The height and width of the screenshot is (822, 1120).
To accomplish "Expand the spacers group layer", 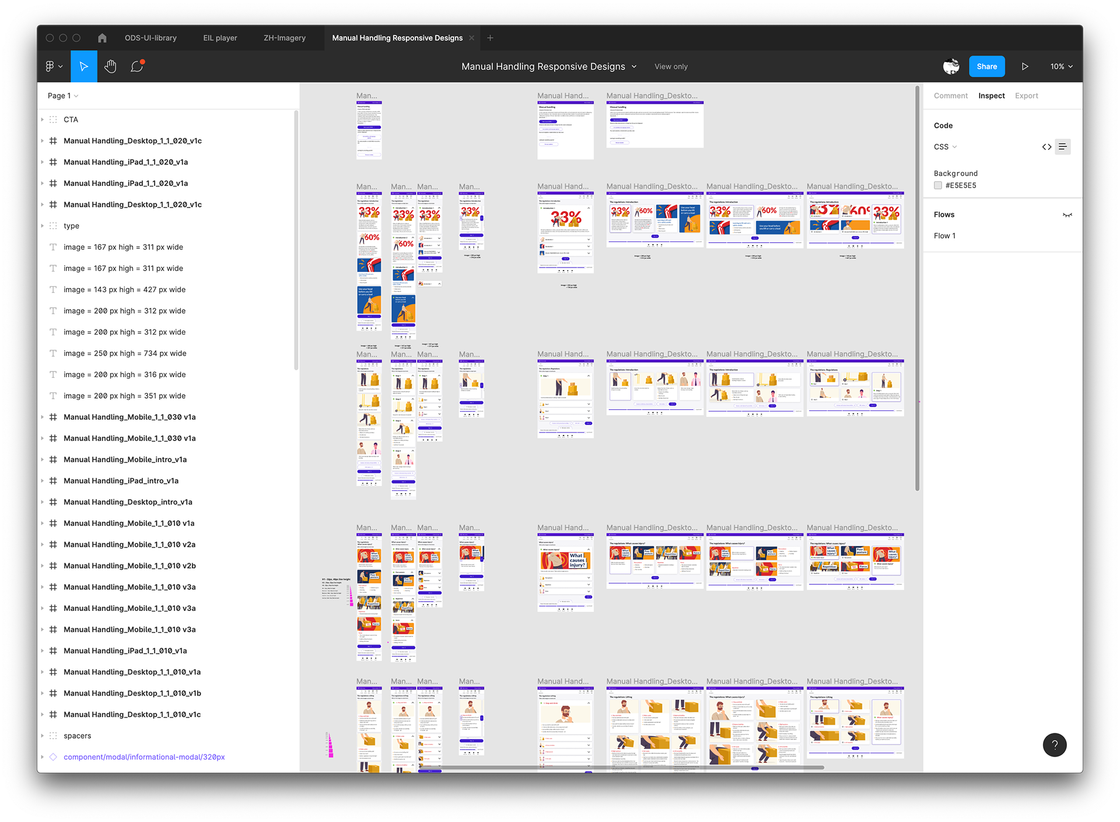I will [43, 736].
